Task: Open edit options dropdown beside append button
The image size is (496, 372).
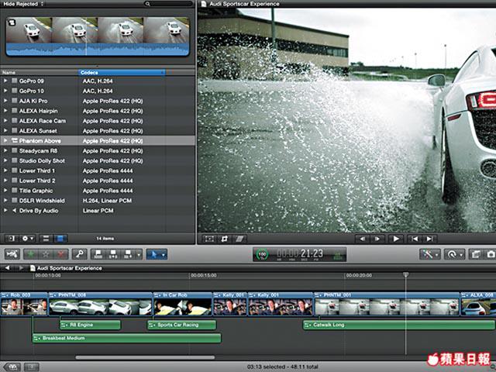Action: pos(139,254)
